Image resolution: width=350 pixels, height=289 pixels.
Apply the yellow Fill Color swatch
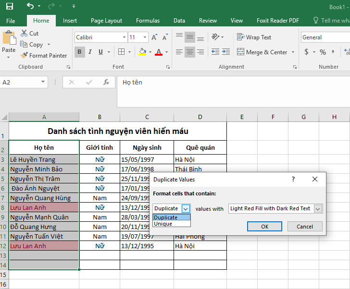tap(142, 52)
